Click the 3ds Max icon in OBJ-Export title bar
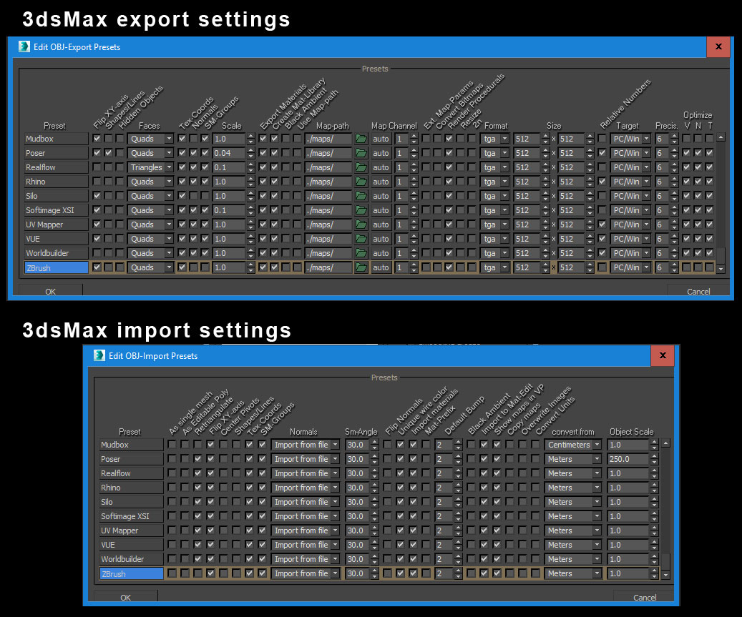This screenshot has width=742, height=617. tap(24, 46)
